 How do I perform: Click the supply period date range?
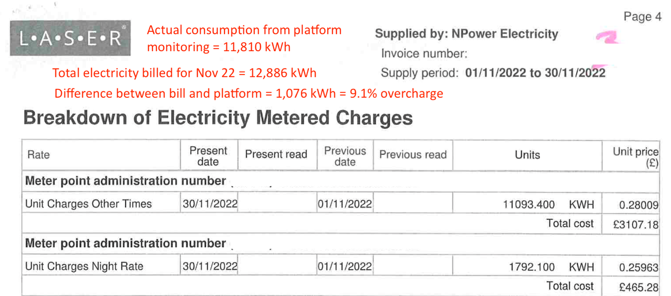coord(535,74)
